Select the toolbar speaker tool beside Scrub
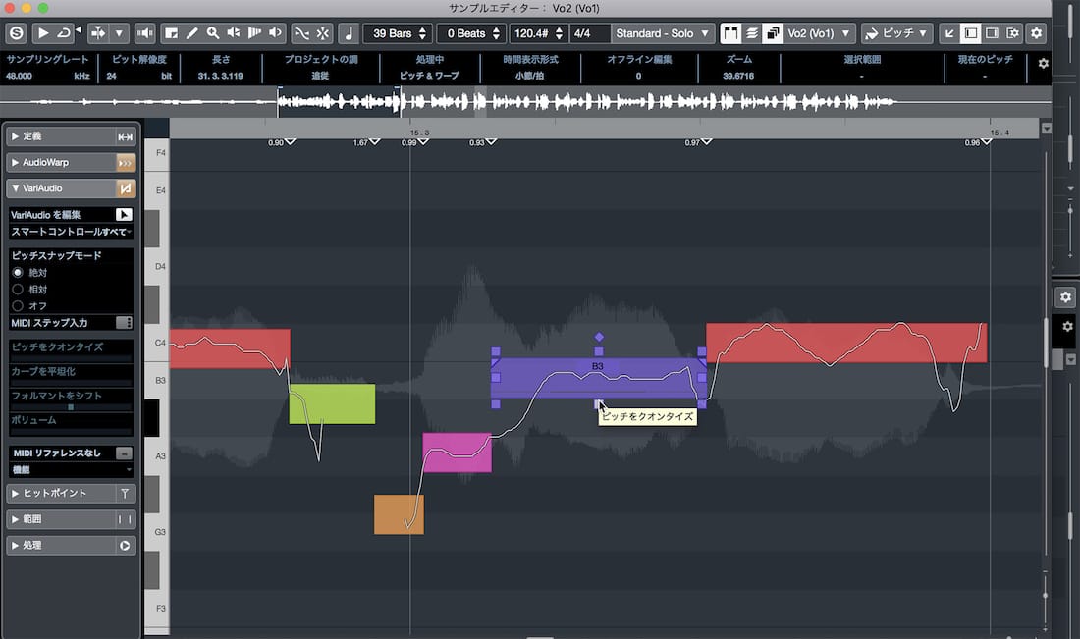 [275, 33]
